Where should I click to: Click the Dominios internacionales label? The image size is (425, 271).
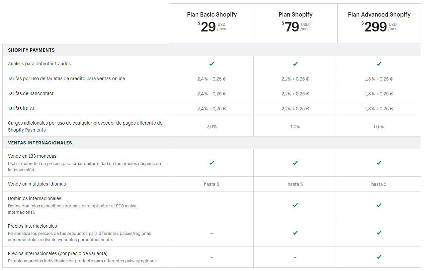coord(35,198)
